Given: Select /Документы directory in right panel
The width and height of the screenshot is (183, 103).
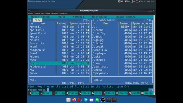Looking at the screenshot, I should pyautogui.click(x=122, y=73).
